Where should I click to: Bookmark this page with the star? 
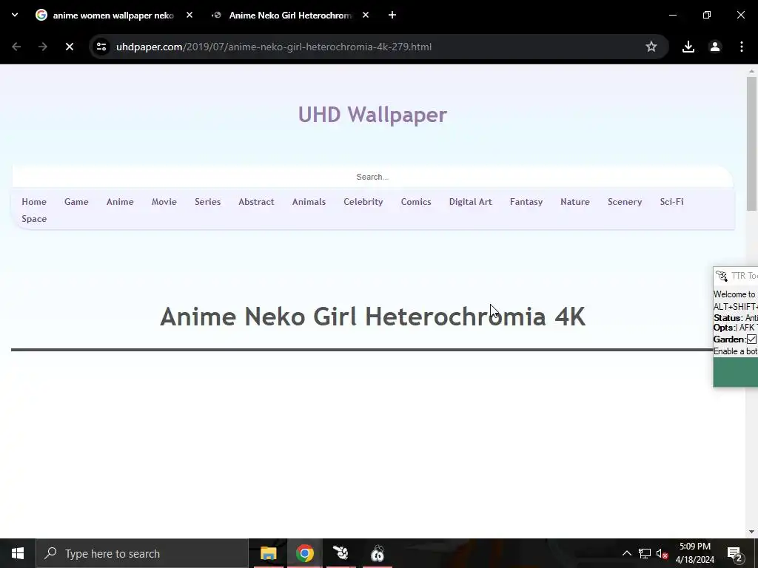tap(651, 47)
